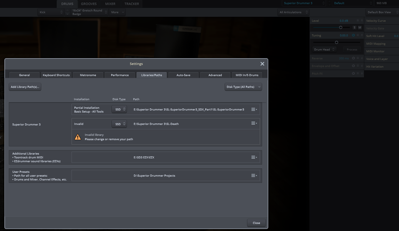Open hamburger menu for SL-Death library path

[254, 123]
